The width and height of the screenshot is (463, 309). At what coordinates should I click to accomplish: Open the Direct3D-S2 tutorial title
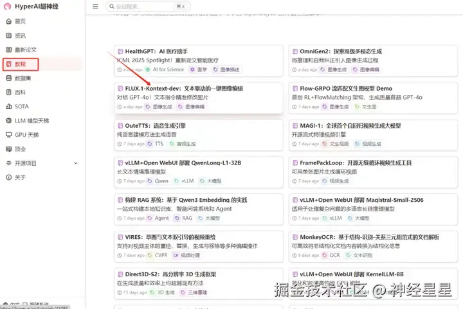click(x=170, y=274)
